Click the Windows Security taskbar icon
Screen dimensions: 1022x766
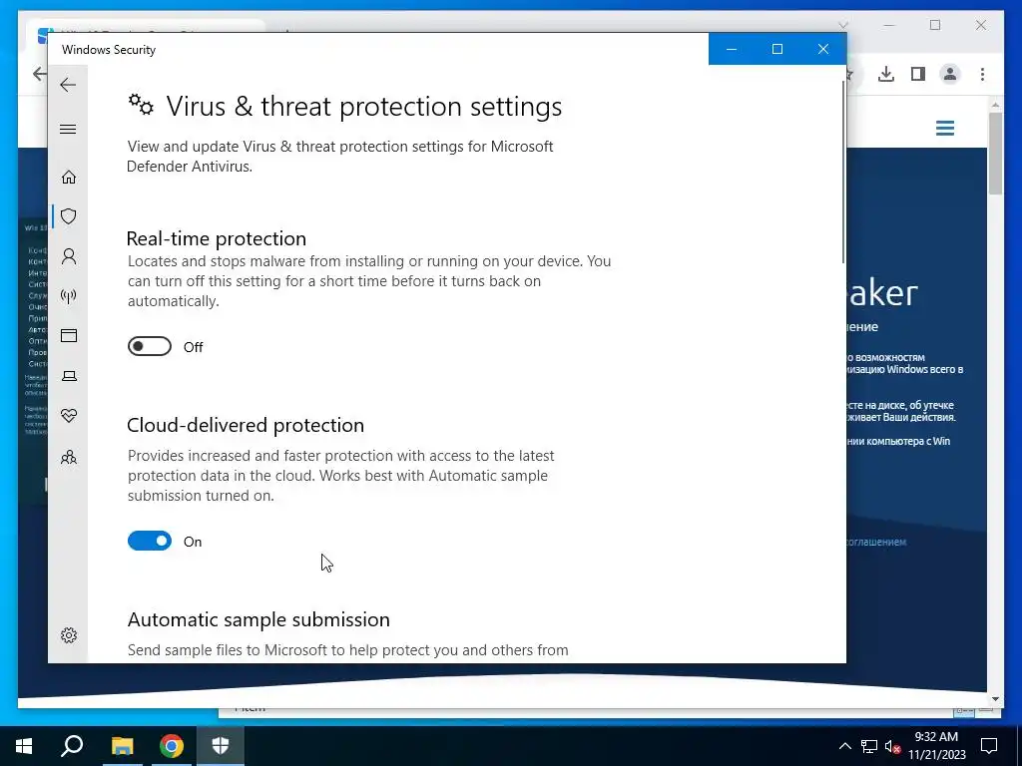(x=221, y=746)
